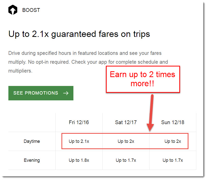Image resolution: width=207 pixels, height=180 pixels.
Task: Select the Friday daytime Up to 2.1x cell
Action: [79, 141]
